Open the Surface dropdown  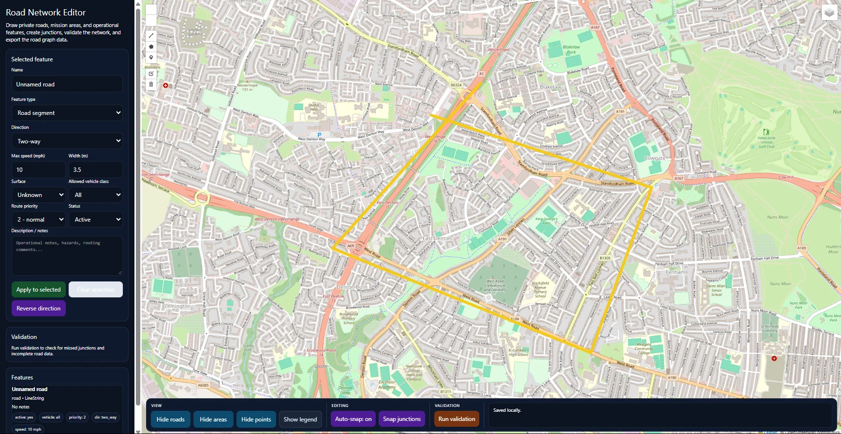[38, 195]
